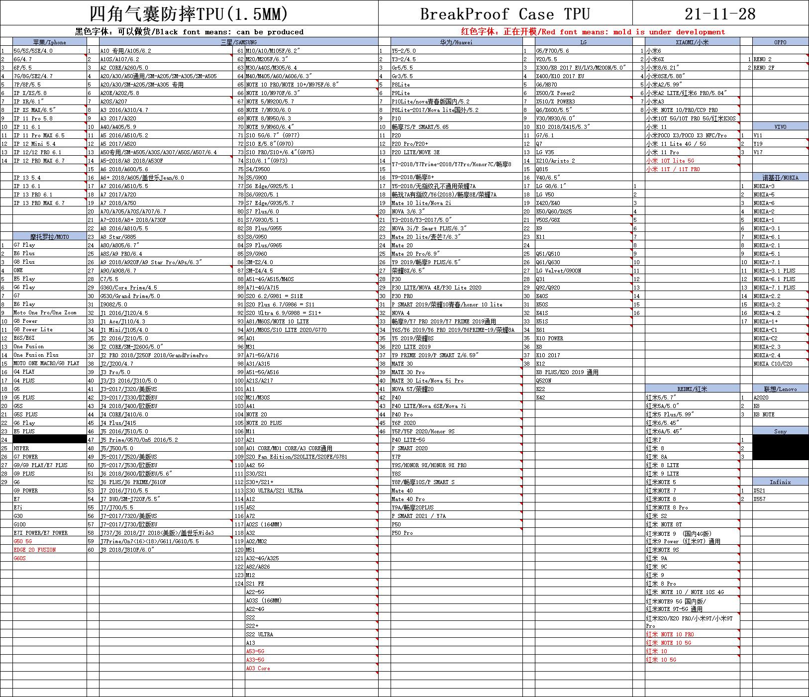Select the Infinix header cell
This screenshot has width=809, height=697.
(x=781, y=482)
